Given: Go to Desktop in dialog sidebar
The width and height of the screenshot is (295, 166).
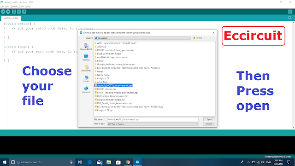Looking at the screenshot, I should point(86,57).
